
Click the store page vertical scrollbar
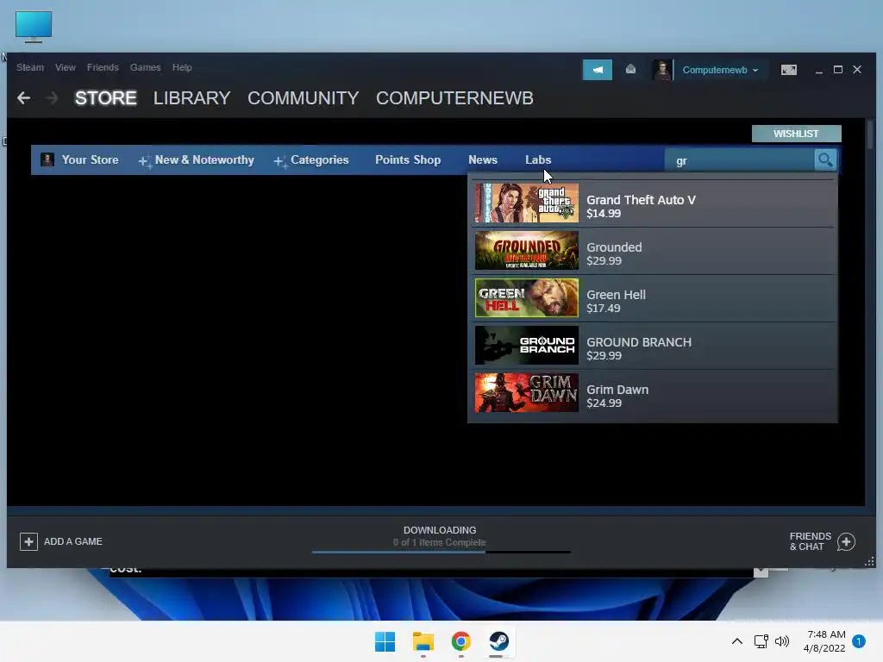click(x=870, y=135)
